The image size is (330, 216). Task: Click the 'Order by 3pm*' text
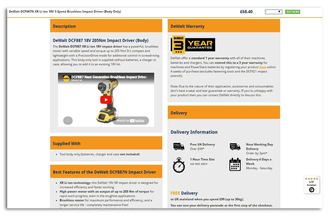257,153
